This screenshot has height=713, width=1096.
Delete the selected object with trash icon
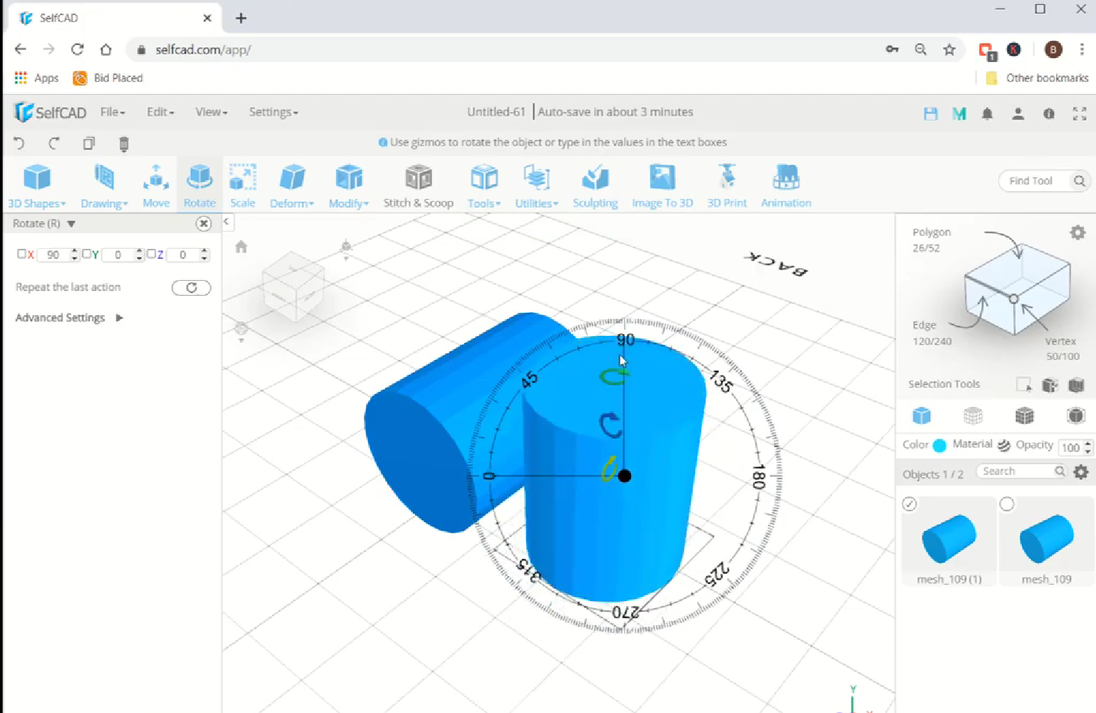click(x=123, y=144)
